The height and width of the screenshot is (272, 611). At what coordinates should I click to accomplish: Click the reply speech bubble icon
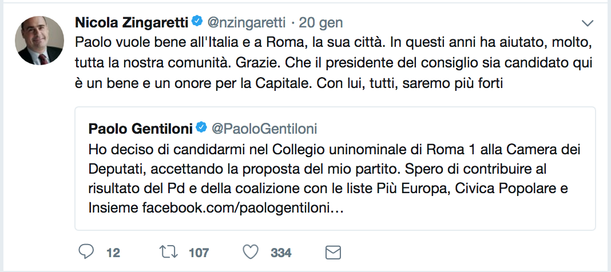point(85,252)
